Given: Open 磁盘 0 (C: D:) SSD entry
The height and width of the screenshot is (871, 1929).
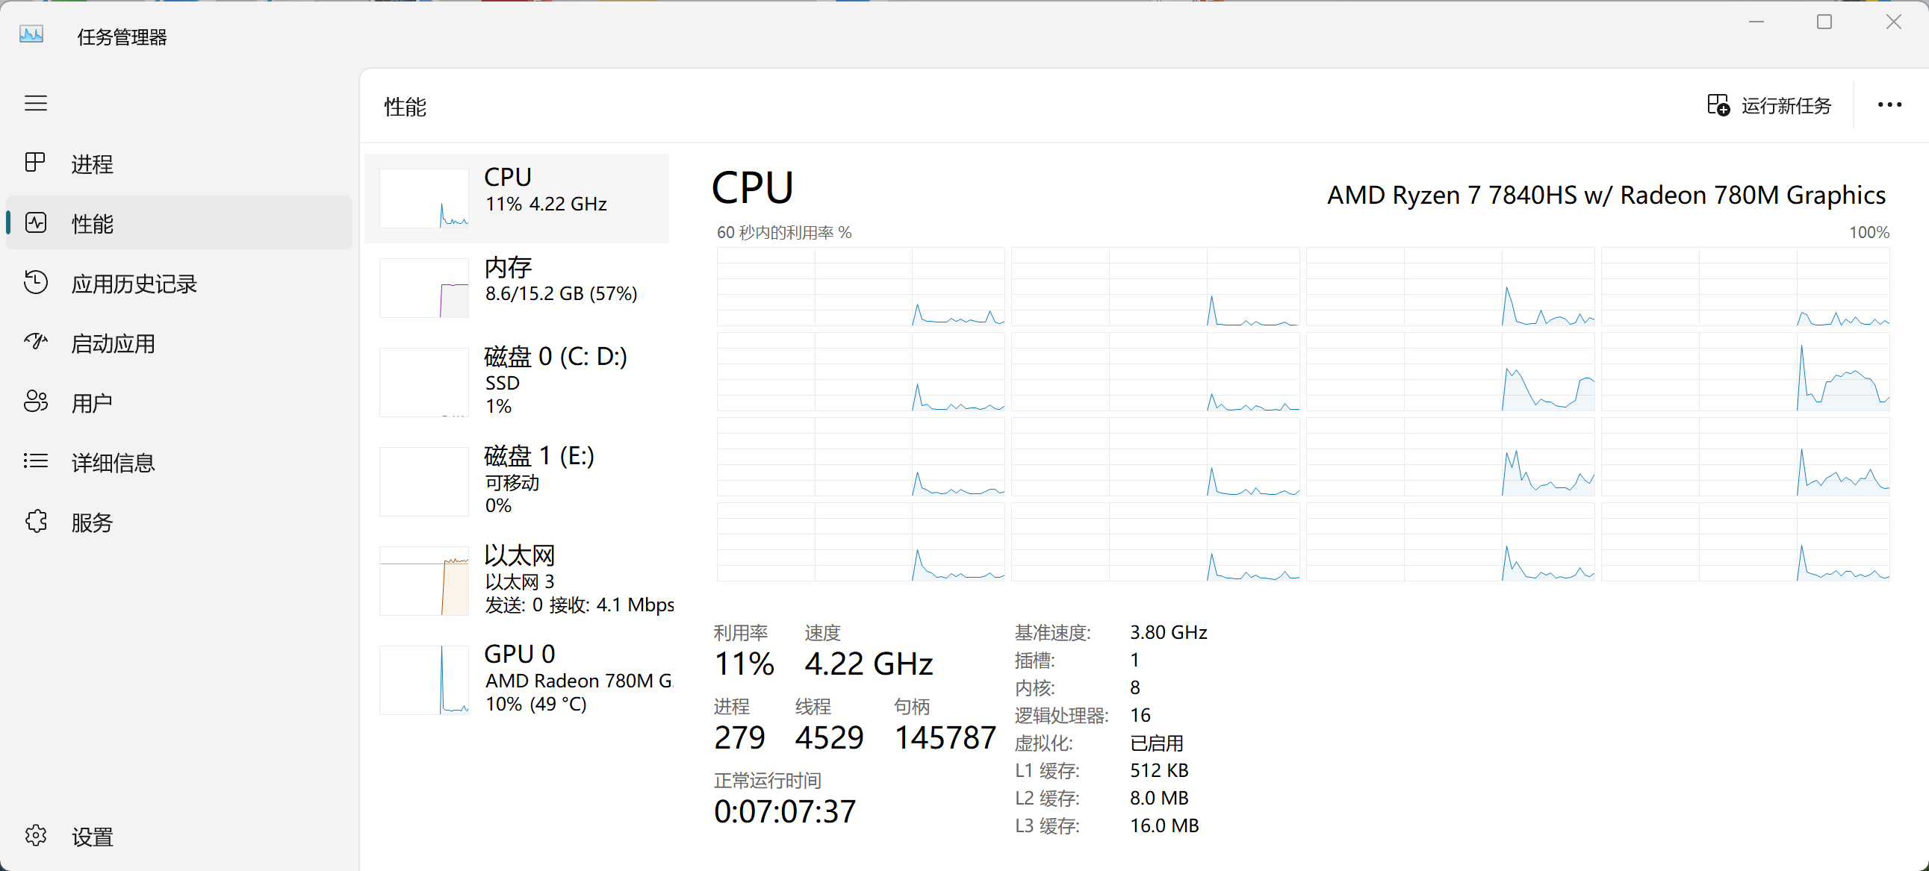Looking at the screenshot, I should pos(517,381).
